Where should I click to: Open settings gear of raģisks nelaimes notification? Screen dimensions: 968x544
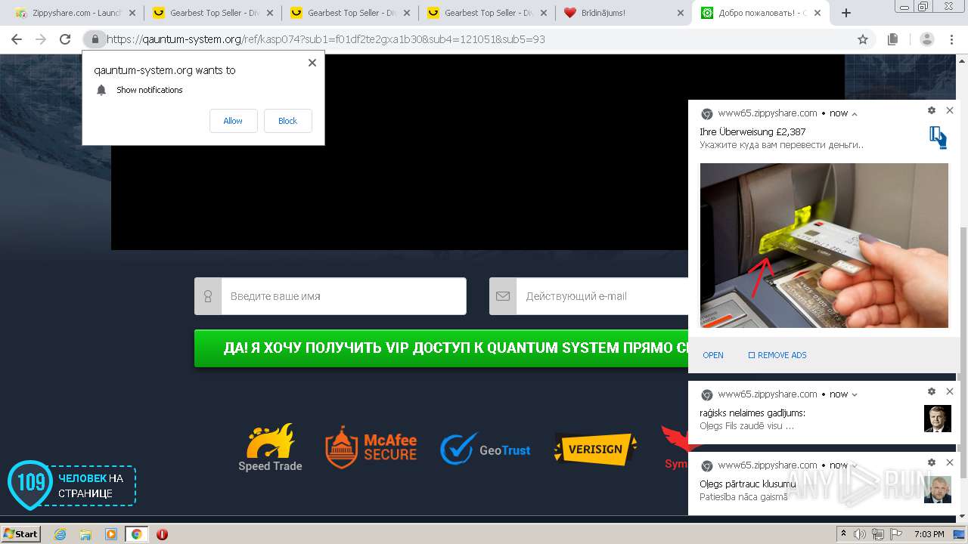point(932,391)
